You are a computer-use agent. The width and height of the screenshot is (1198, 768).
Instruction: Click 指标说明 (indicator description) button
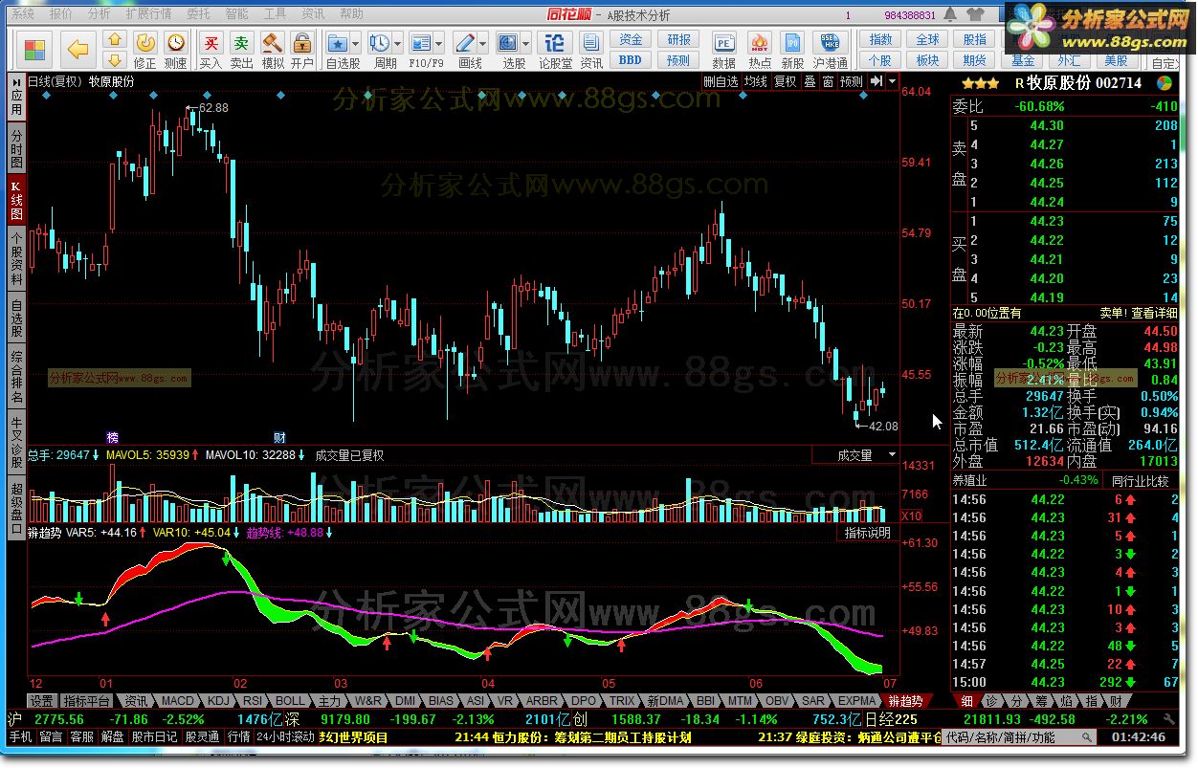point(868,533)
